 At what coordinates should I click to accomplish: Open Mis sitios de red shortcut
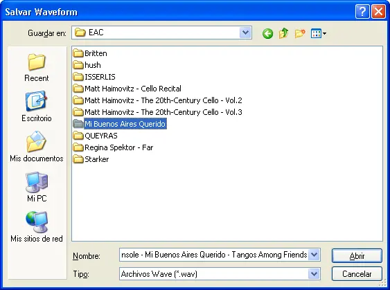coord(37,227)
